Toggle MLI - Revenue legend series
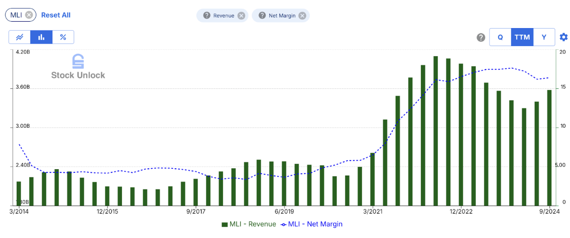 point(249,224)
